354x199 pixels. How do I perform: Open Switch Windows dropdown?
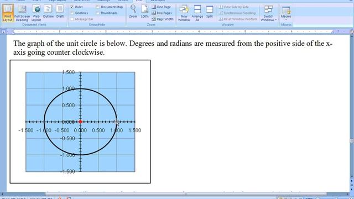click(x=268, y=13)
